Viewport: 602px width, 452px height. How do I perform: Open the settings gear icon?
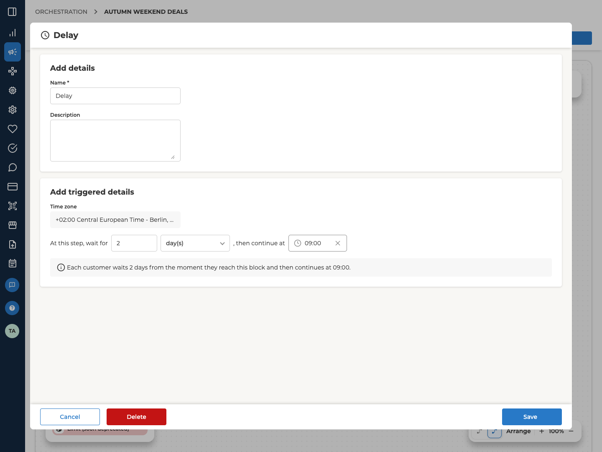pyautogui.click(x=13, y=110)
